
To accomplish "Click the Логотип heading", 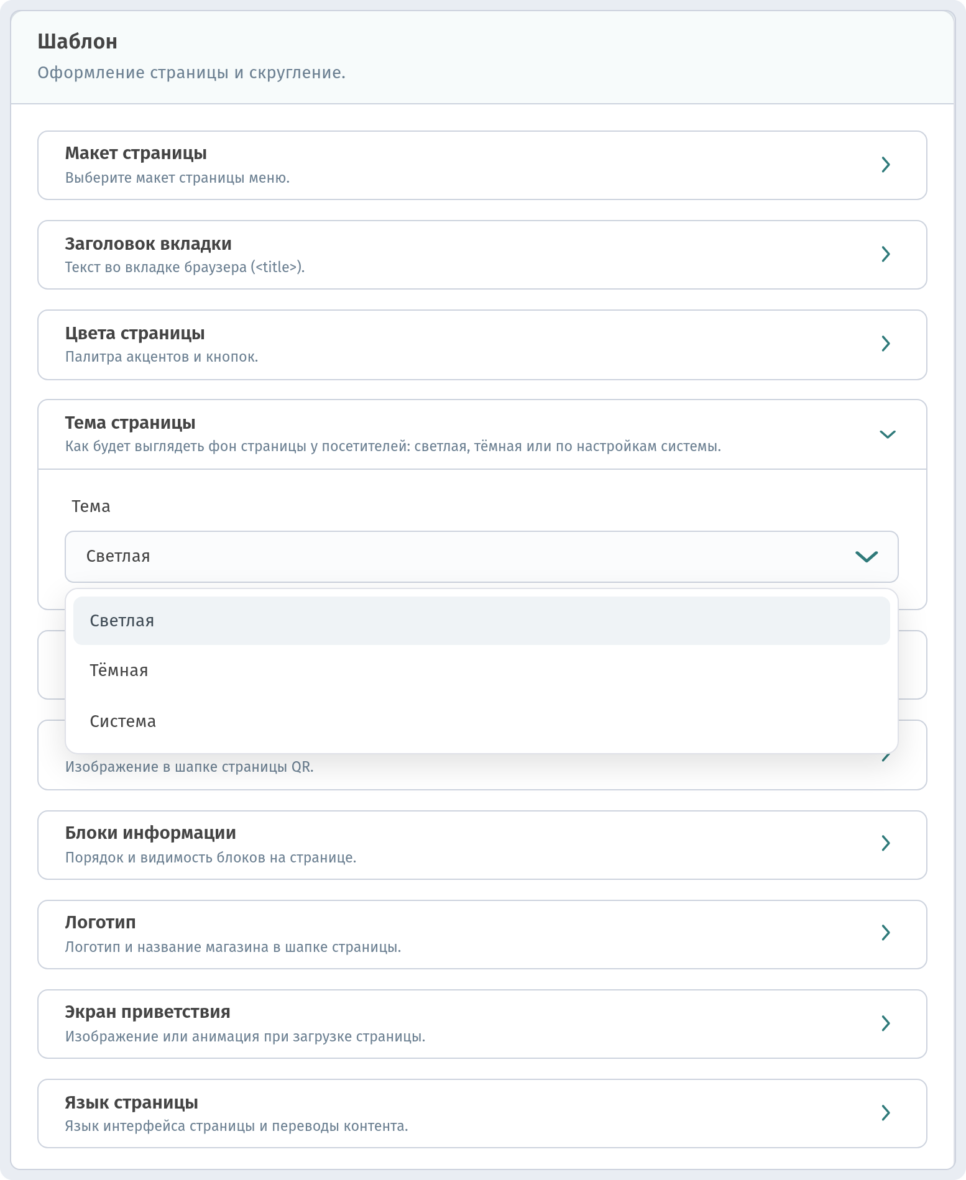I will click(x=101, y=922).
